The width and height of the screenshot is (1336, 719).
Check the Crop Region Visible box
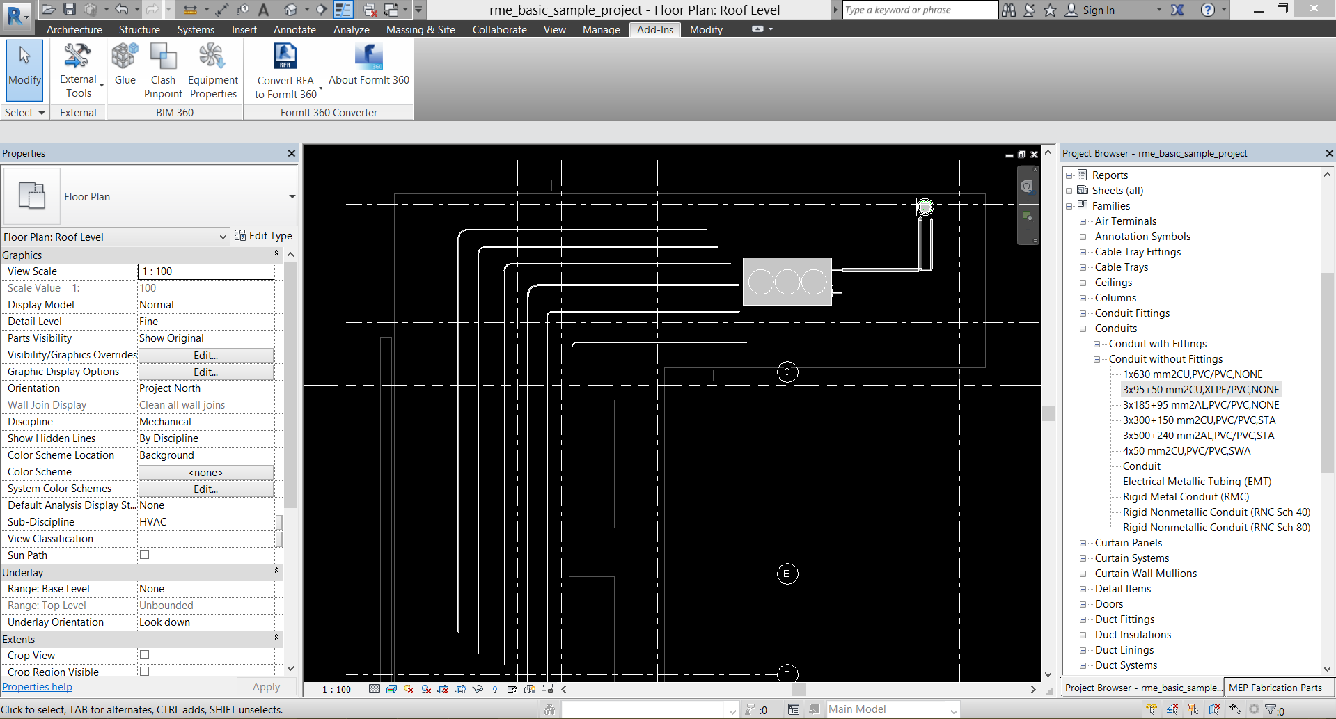(145, 672)
